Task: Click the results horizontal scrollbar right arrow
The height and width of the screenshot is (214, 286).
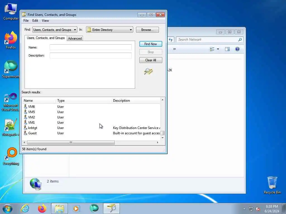Action: click(x=158, y=142)
